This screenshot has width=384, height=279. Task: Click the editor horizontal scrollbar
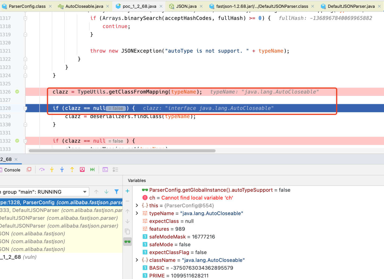[122, 151]
